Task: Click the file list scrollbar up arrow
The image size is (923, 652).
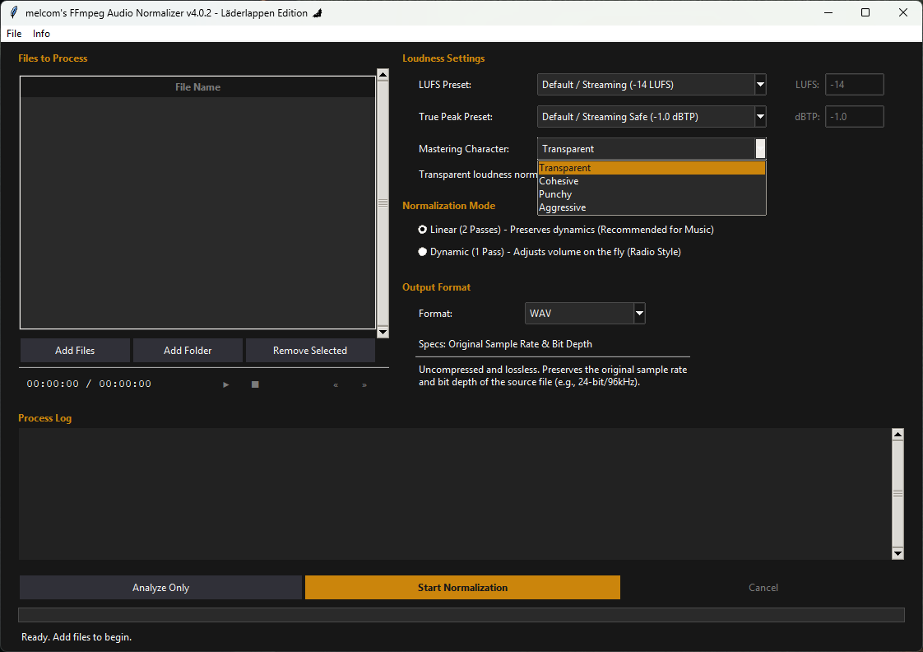Action: [x=383, y=74]
